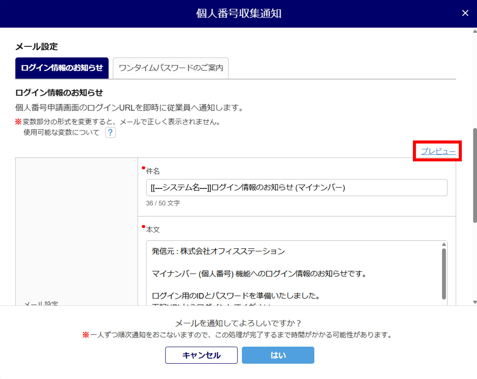Click the 本文 text area scrollbar thumb
477x379 pixels.
pyautogui.click(x=444, y=273)
